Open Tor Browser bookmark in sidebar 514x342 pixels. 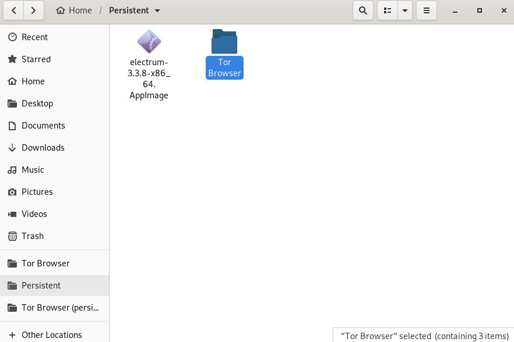coord(54,263)
